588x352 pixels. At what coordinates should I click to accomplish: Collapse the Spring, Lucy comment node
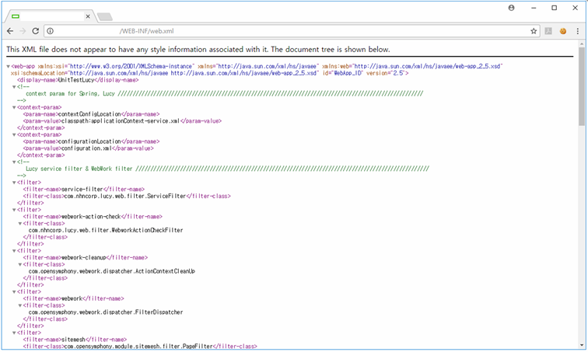(14, 87)
